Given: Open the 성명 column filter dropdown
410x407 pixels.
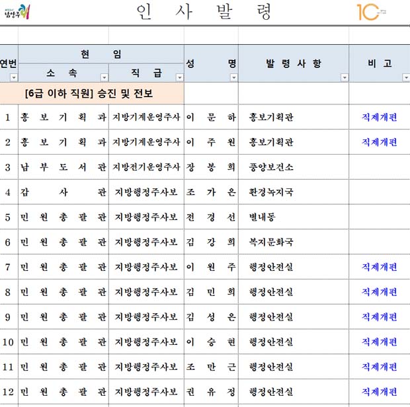Looking at the screenshot, I should coord(233,77).
